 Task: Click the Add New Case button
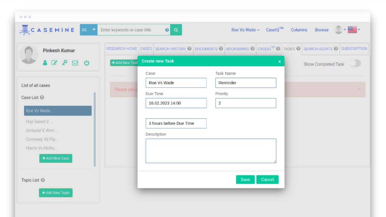(56, 158)
